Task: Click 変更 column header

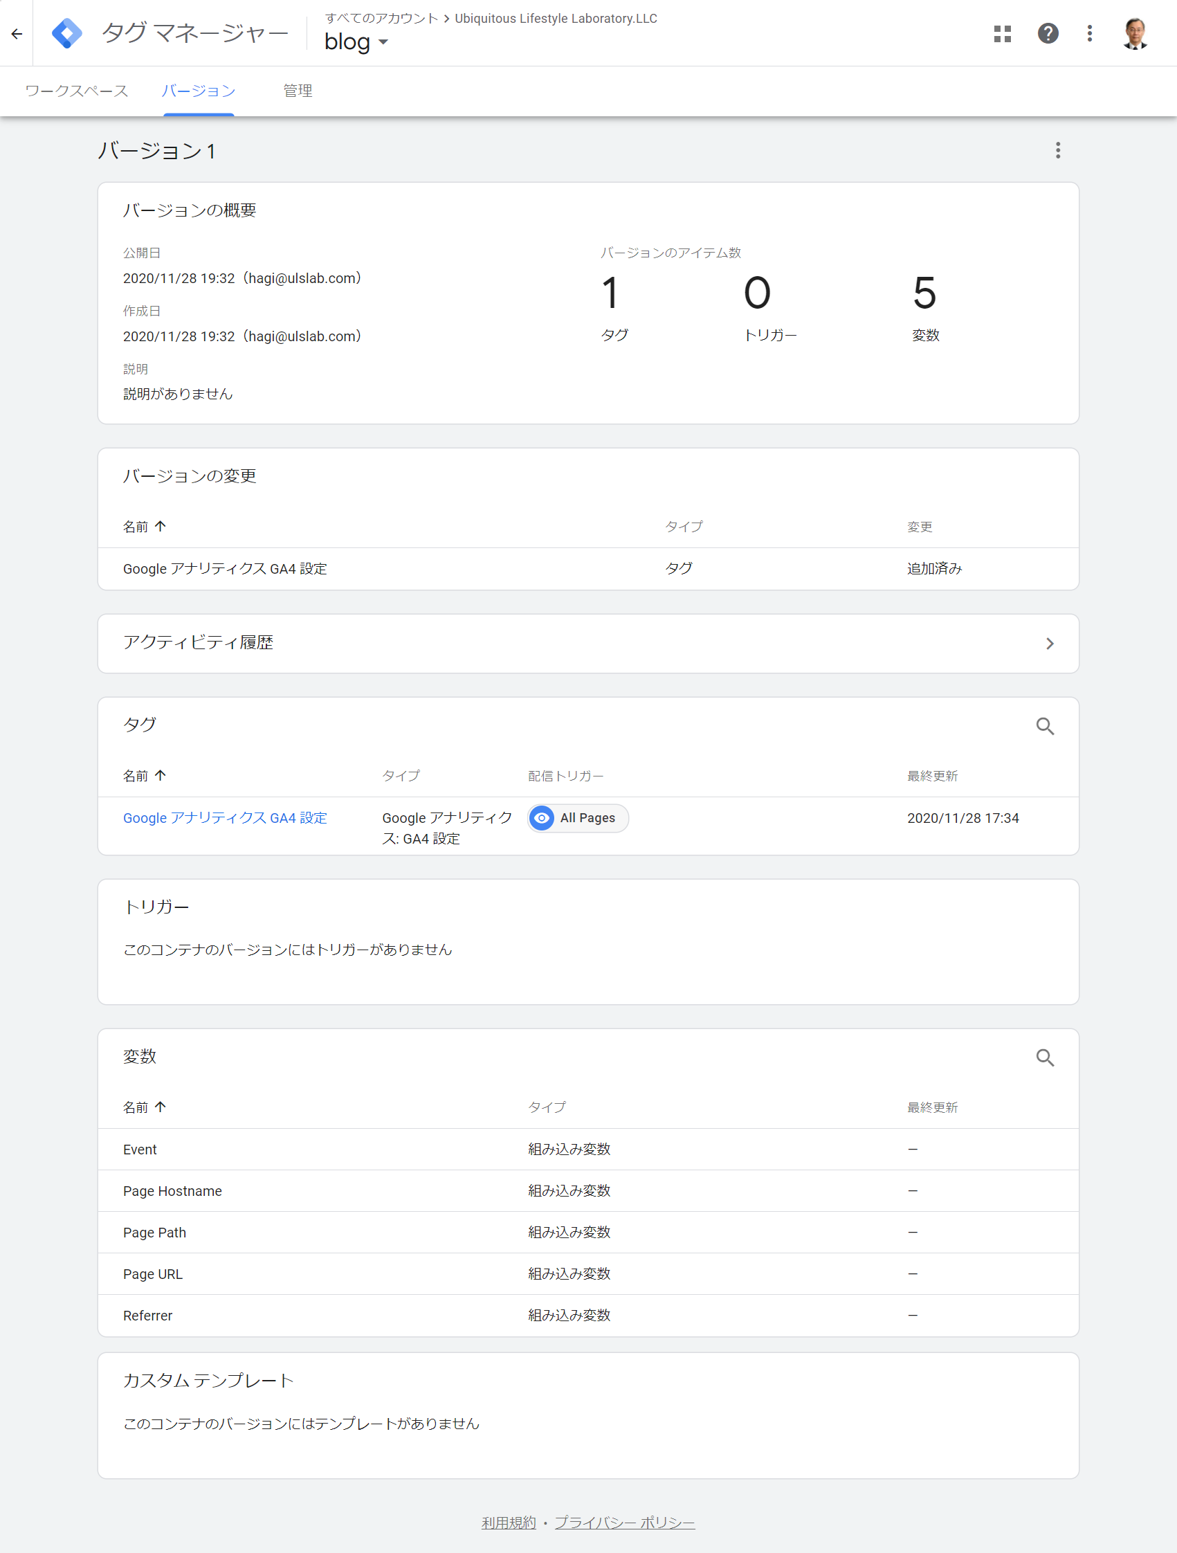Action: point(920,526)
